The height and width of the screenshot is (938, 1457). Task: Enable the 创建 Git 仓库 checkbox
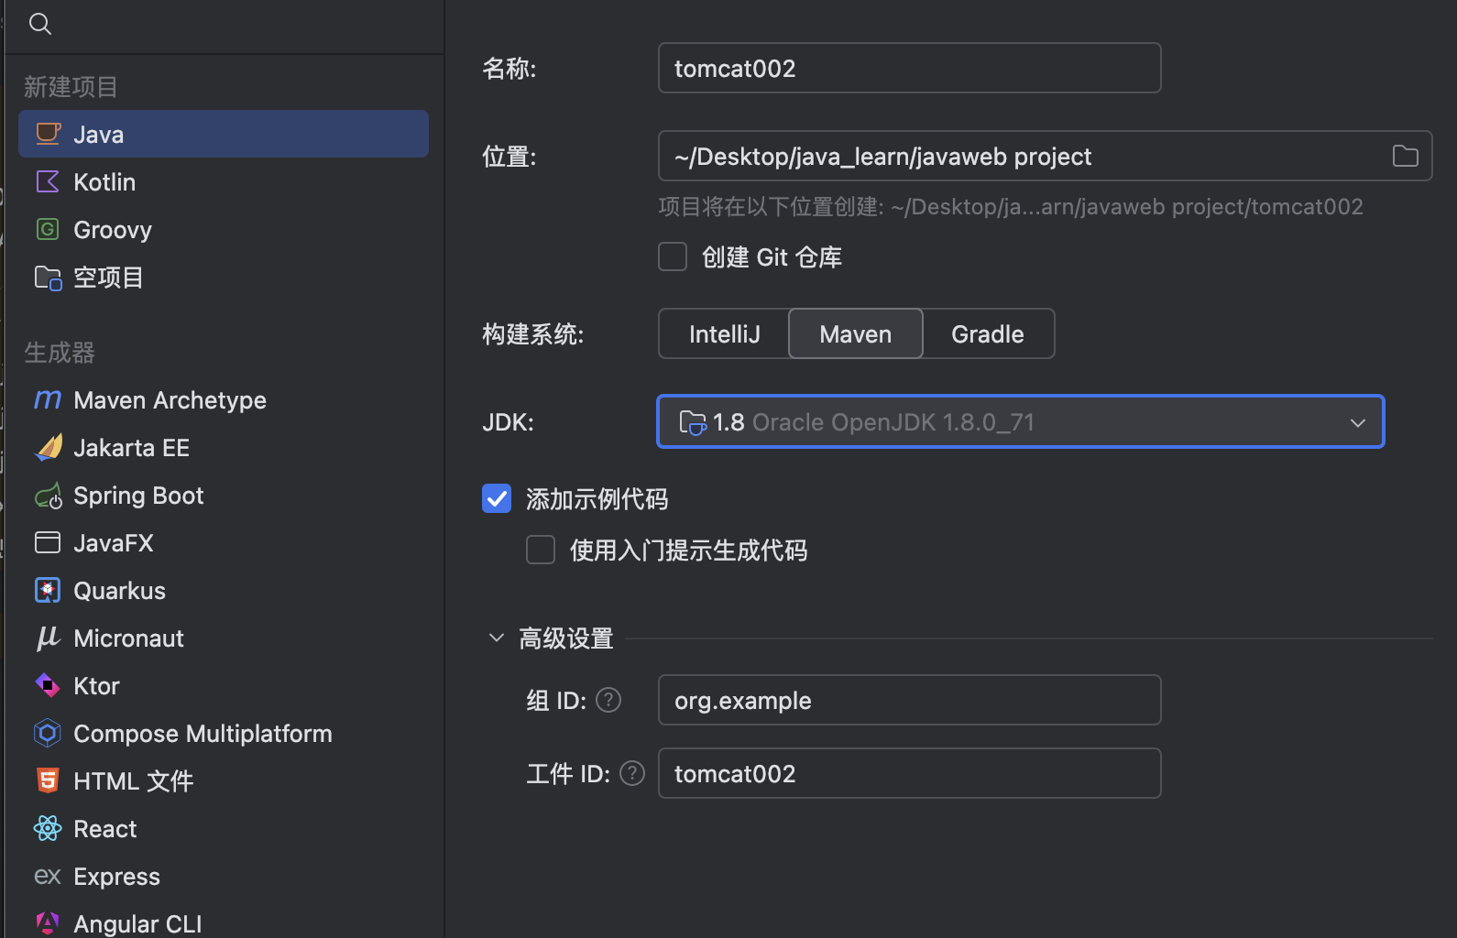[x=673, y=257]
